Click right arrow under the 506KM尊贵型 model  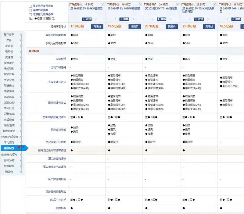coord(96,19)
